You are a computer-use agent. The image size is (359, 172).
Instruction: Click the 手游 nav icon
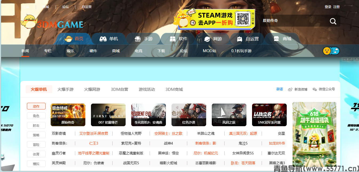[x=137, y=39]
